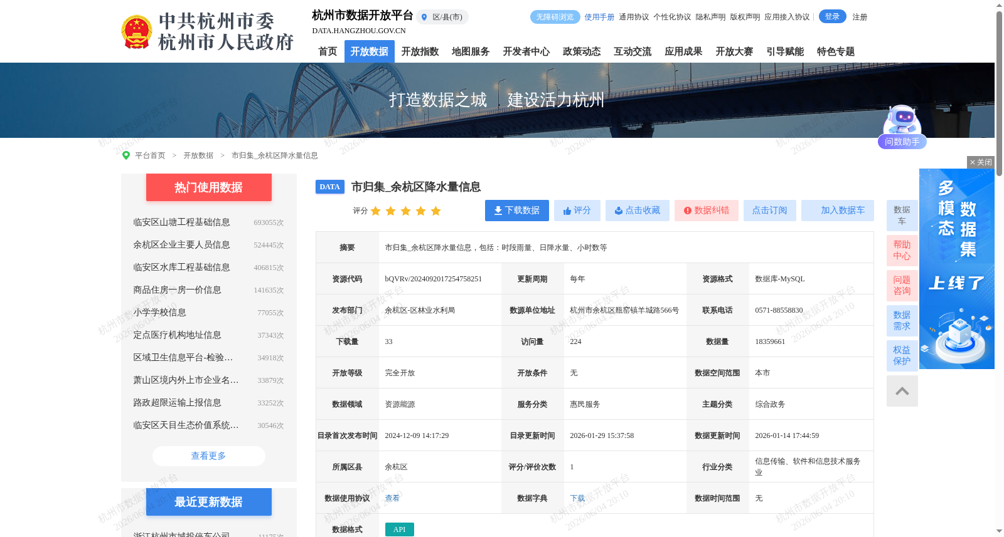Open the 开放指数 nav tab
The image size is (1004, 537).
pos(420,51)
